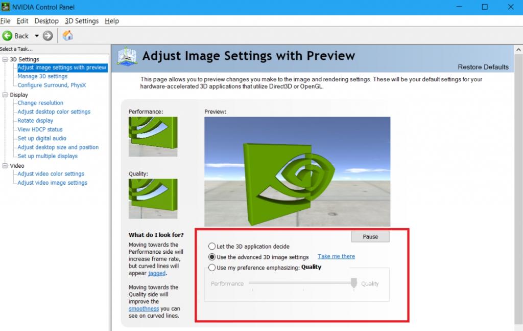Click the NVIDIA Control Panel title bar icon

click(x=5, y=7)
